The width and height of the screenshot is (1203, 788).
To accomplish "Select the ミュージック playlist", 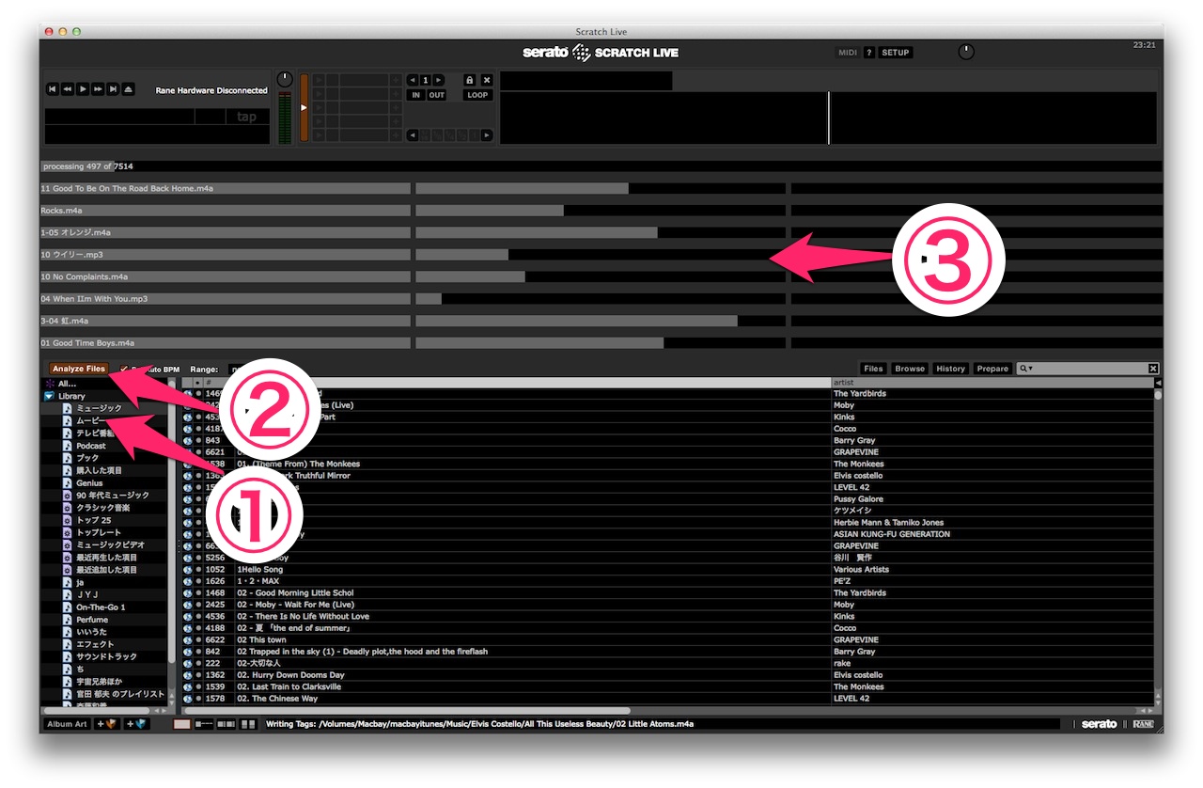I will click(x=99, y=408).
